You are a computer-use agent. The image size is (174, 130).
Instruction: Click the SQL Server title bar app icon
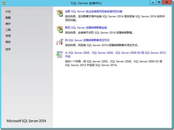coord(4,3)
